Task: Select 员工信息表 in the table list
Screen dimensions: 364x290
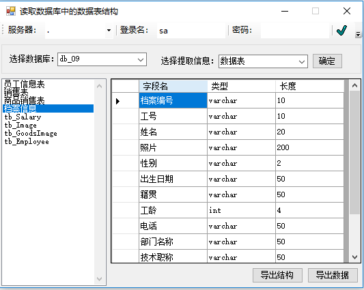Action: tap(25, 84)
